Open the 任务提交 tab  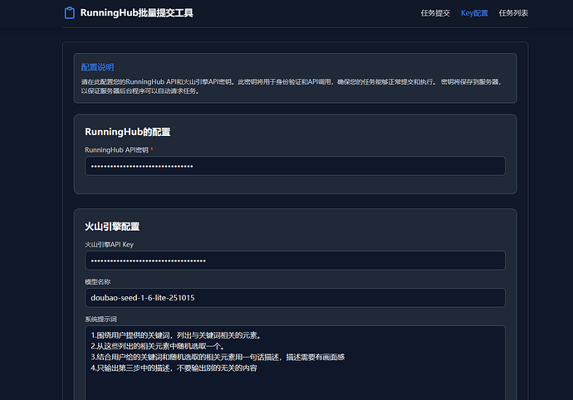(x=435, y=13)
